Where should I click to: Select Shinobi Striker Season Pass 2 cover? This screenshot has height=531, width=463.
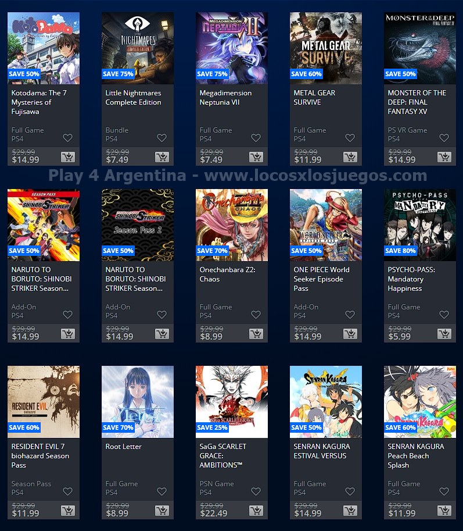(x=138, y=225)
